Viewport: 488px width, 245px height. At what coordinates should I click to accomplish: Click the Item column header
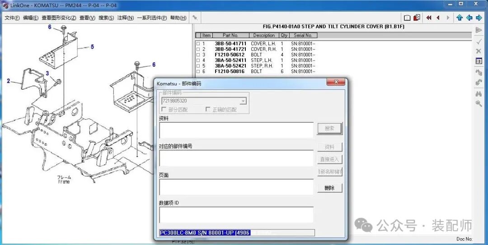[206, 36]
